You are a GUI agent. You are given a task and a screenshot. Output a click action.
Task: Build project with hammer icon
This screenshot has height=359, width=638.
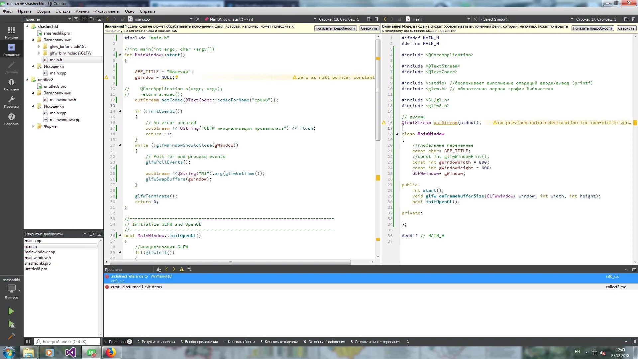(11, 336)
